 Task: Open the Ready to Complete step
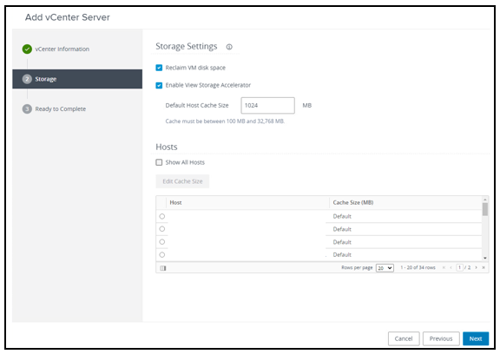pos(60,109)
